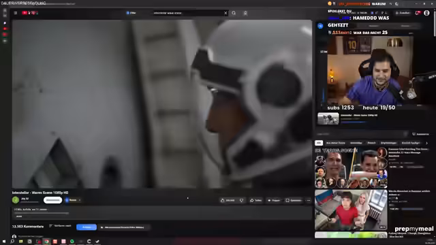Start voice search with microphone icon
Image resolution: width=436 pixels, height=245 pixels.
coord(245,13)
